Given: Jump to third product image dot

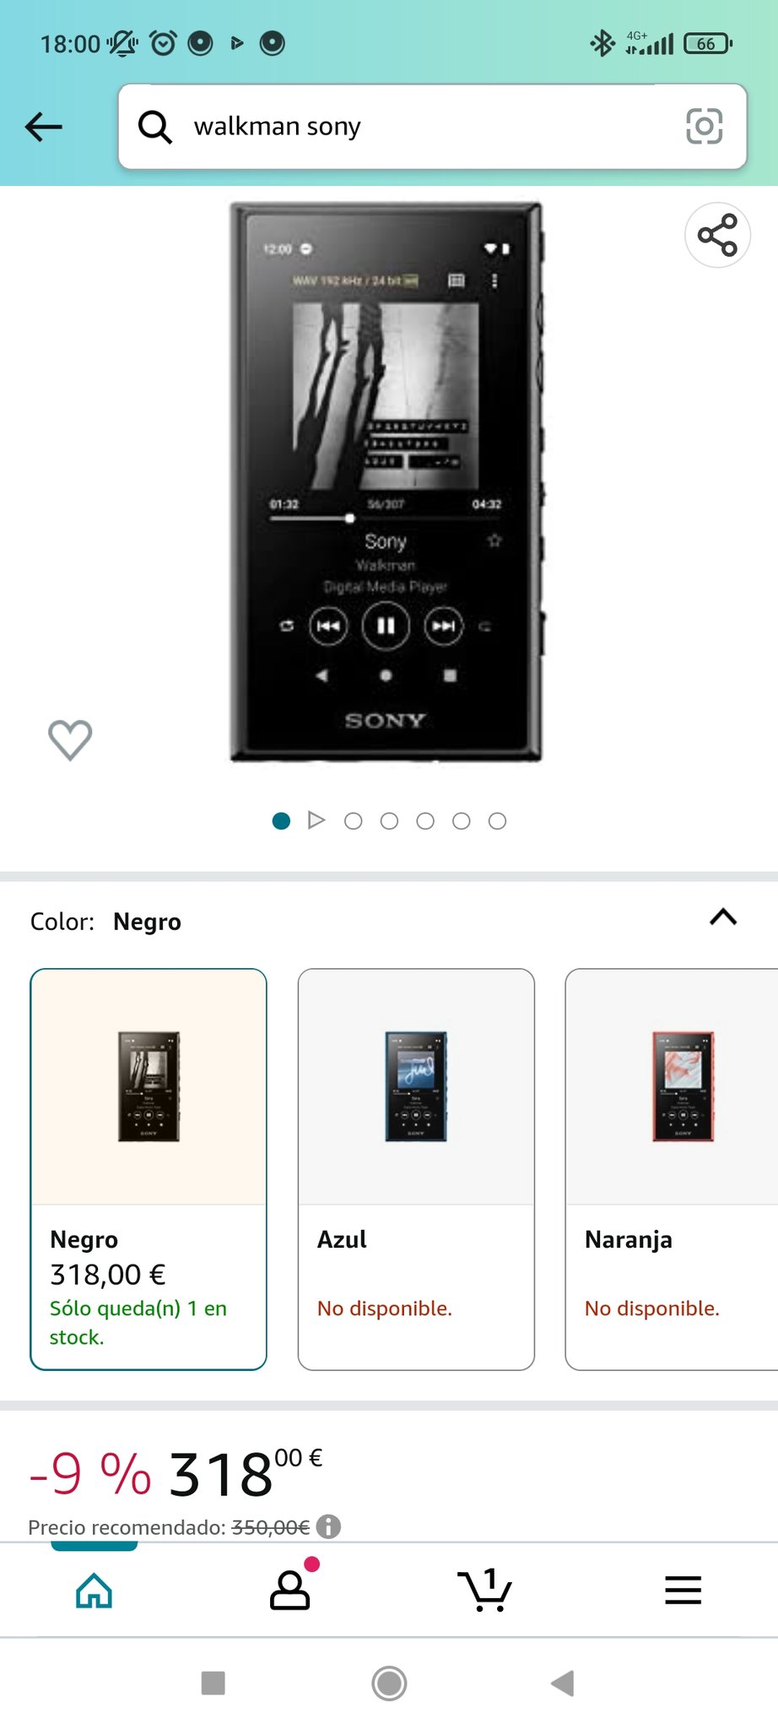Looking at the screenshot, I should 354,821.
